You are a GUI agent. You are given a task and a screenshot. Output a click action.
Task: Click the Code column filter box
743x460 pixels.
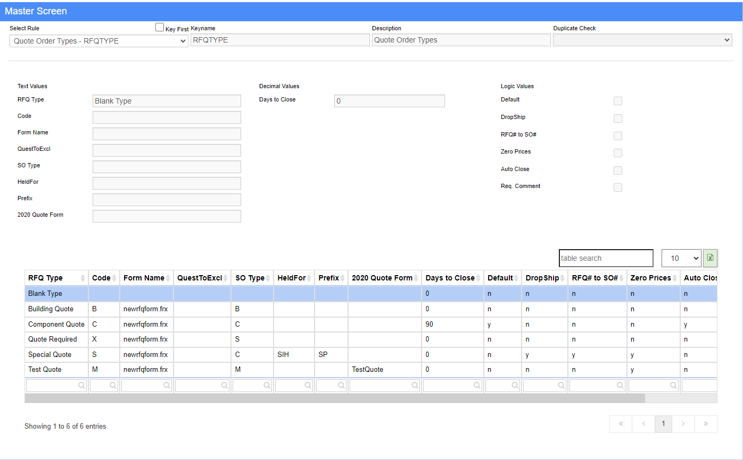pos(104,386)
